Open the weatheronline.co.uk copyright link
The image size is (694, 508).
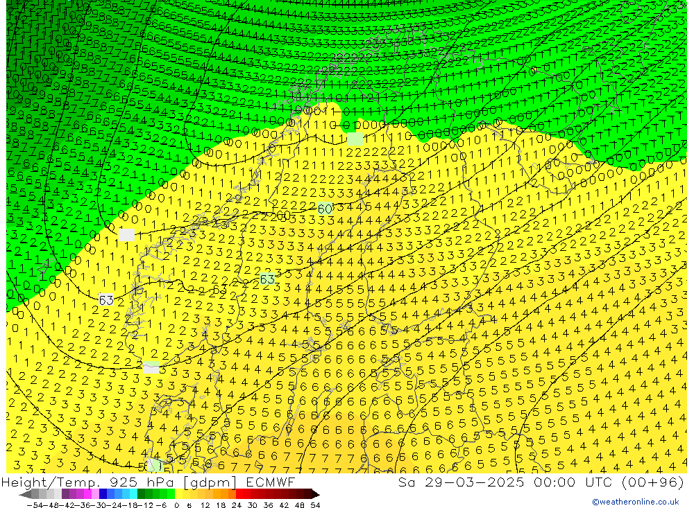(x=635, y=502)
